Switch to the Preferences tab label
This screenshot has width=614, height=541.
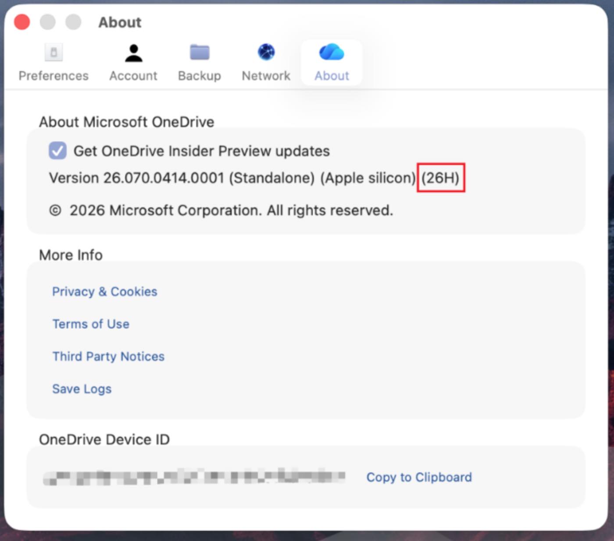click(x=54, y=76)
